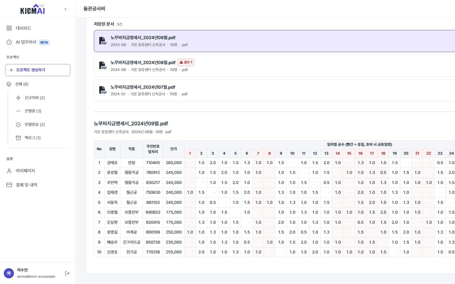This screenshot has height=284, width=455.
Task: Click 저장된 문서 section heading
Action: [x=104, y=24]
